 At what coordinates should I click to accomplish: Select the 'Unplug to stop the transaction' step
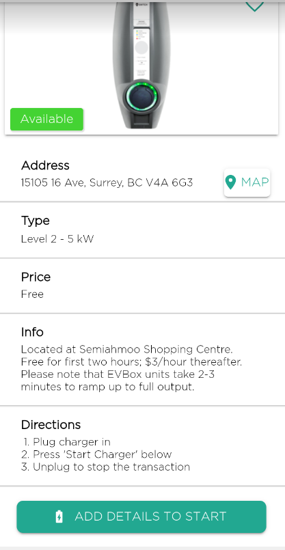tap(106, 467)
